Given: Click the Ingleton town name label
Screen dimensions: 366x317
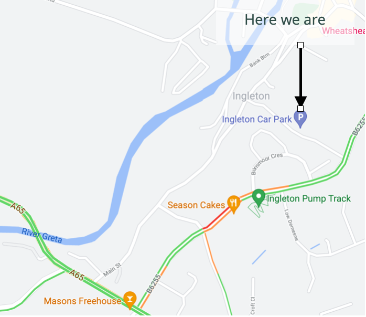Looking at the screenshot, I should [252, 96].
